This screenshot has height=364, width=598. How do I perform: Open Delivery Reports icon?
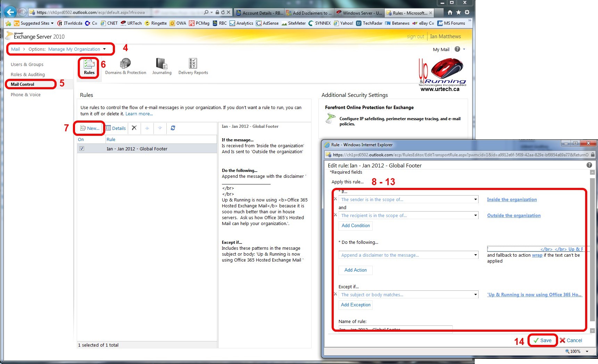point(193,67)
